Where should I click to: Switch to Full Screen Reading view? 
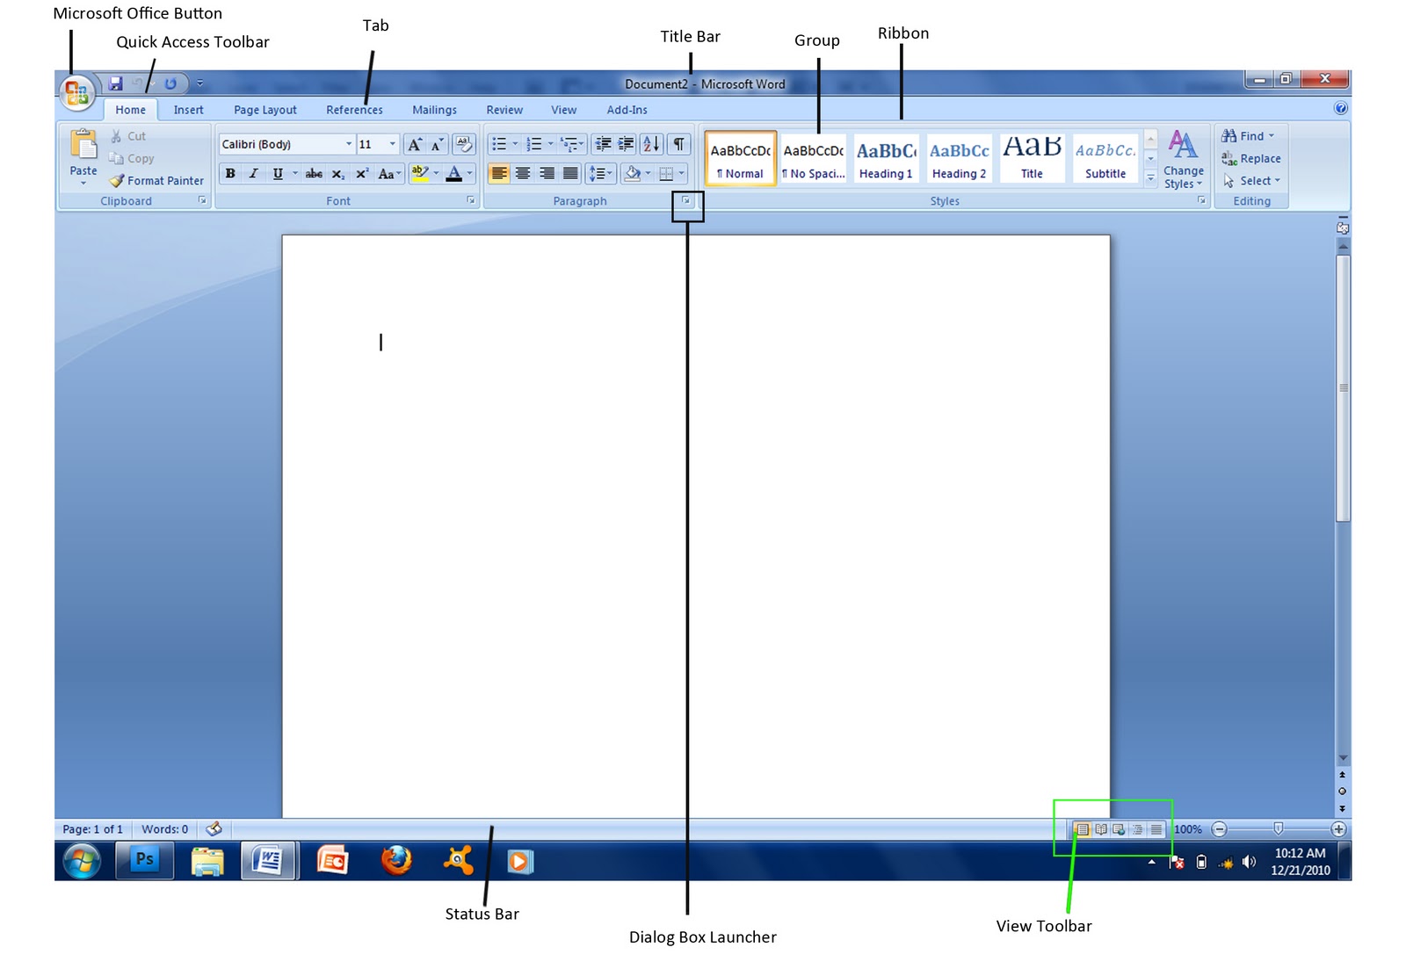tap(1101, 829)
